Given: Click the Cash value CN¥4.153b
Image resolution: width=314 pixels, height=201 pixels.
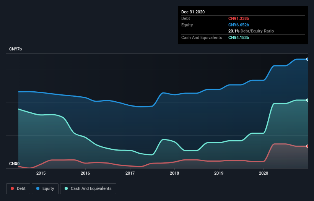Looking at the screenshot, I should 239,37.
